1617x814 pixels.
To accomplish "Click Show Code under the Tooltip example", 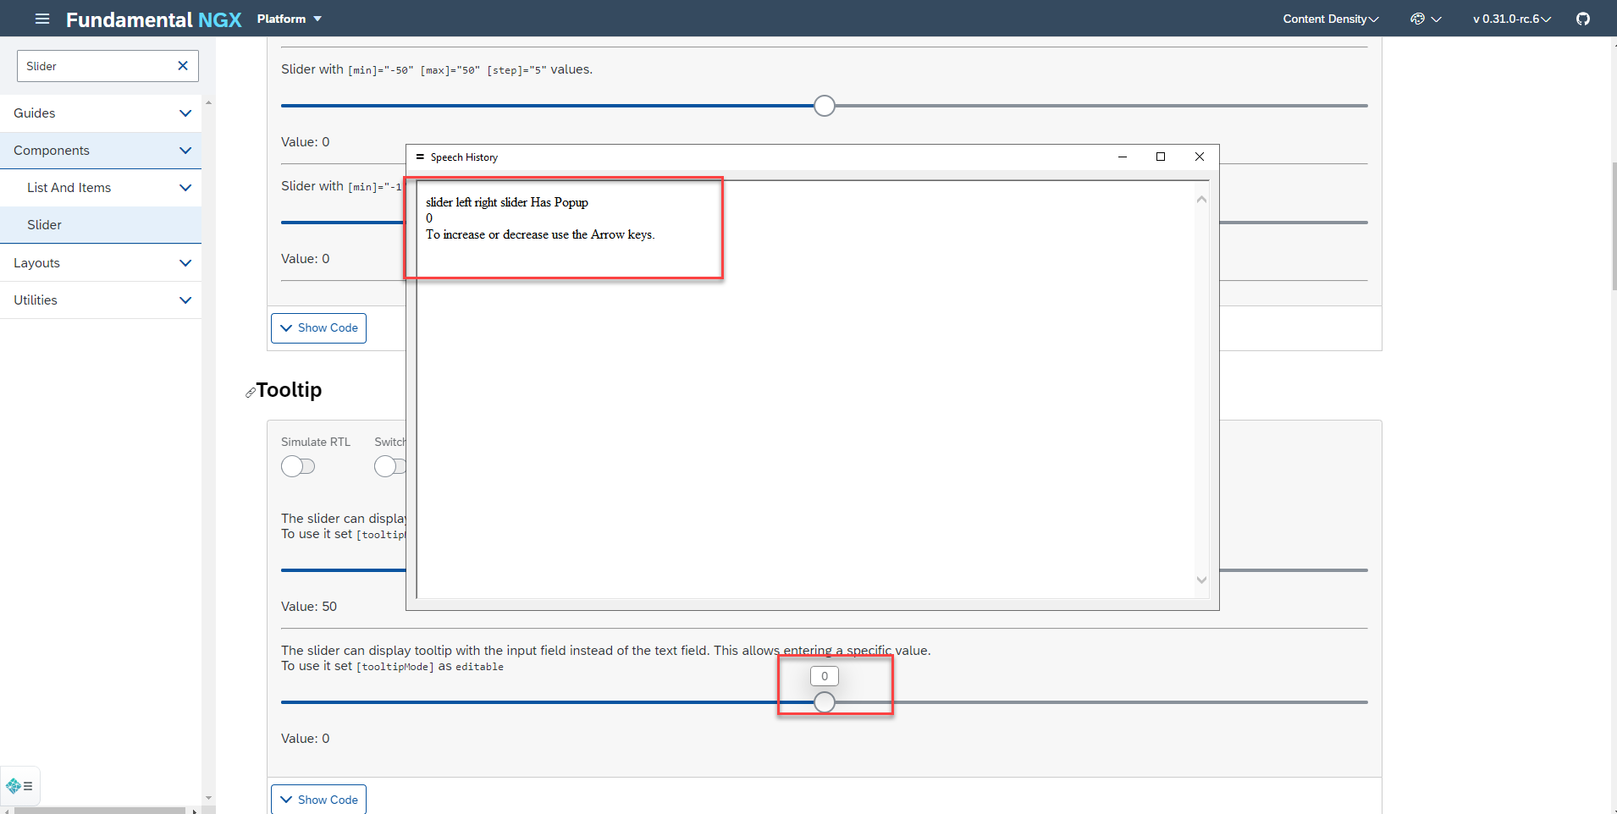I will (x=318, y=799).
